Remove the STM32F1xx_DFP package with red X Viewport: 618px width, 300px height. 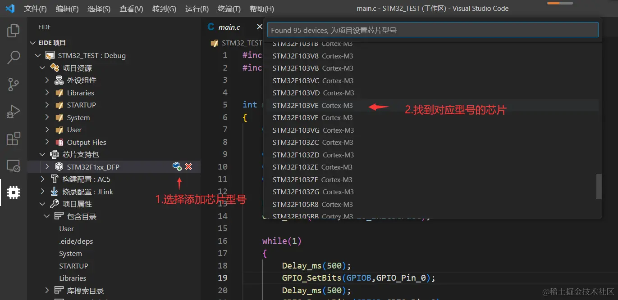coord(188,166)
